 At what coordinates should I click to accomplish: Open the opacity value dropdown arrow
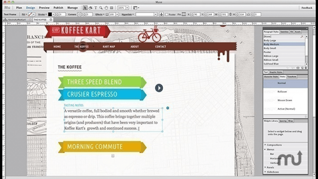coord(117,14)
